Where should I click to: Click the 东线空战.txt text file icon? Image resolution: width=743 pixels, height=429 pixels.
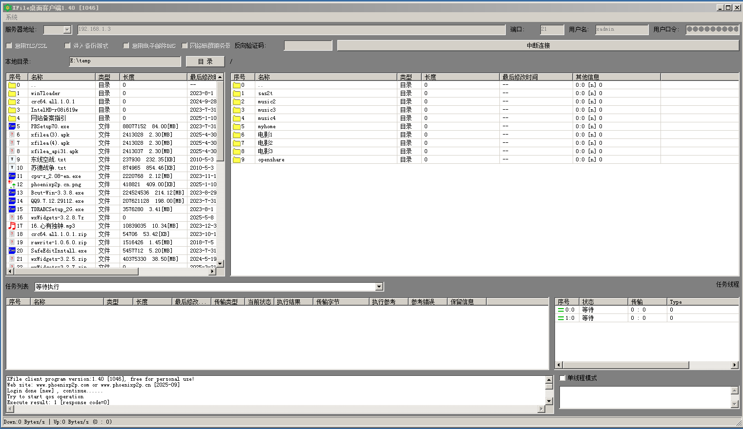12,159
